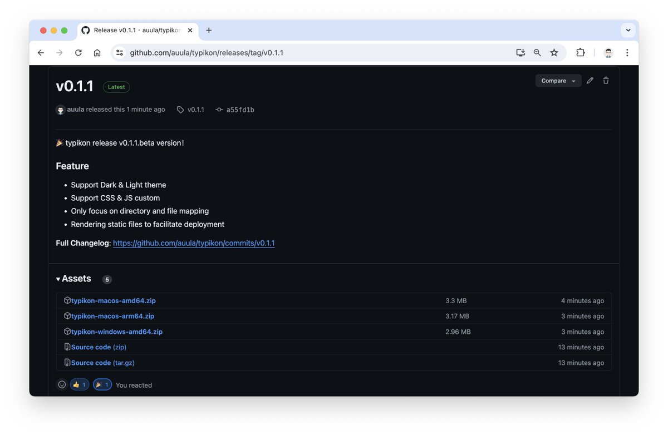
Task: Open the zoom magnifier icon in address bar
Action: click(x=537, y=53)
